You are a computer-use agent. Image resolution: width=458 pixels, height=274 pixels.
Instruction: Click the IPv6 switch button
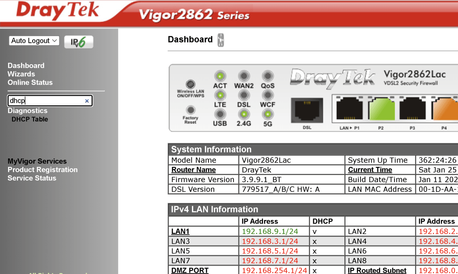[79, 42]
